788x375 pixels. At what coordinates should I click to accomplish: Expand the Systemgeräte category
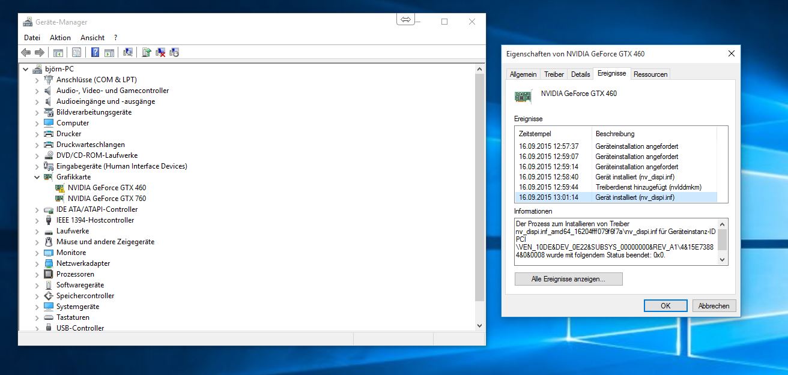coord(37,307)
